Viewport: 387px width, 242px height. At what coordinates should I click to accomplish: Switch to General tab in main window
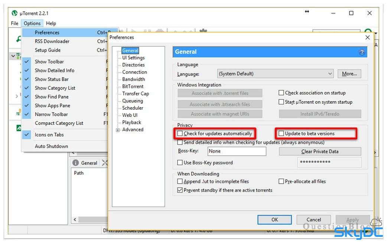[85, 163]
